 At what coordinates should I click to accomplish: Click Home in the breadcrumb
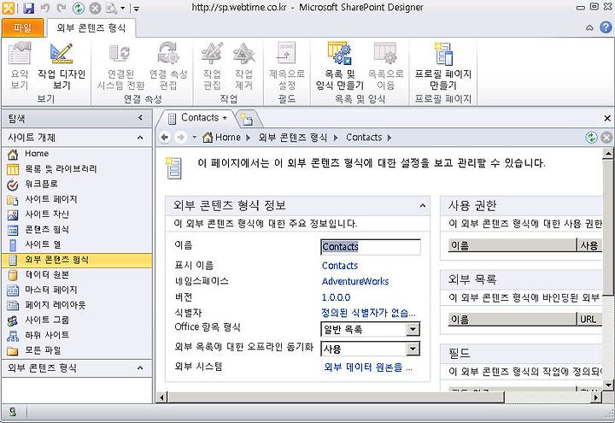point(221,138)
